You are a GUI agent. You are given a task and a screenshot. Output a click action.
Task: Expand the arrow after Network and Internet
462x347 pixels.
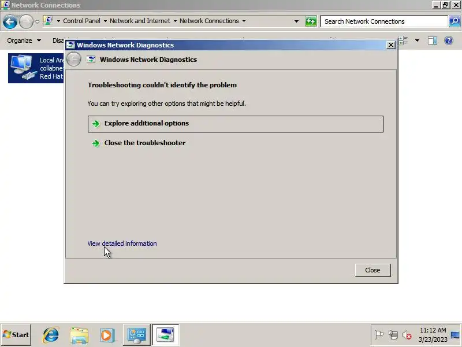(175, 21)
